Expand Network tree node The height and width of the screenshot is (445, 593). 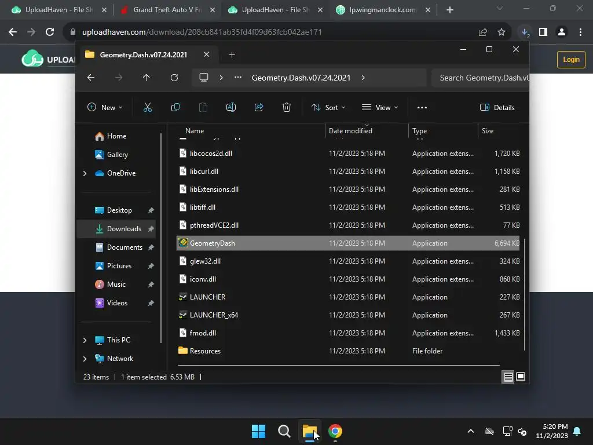(85, 359)
